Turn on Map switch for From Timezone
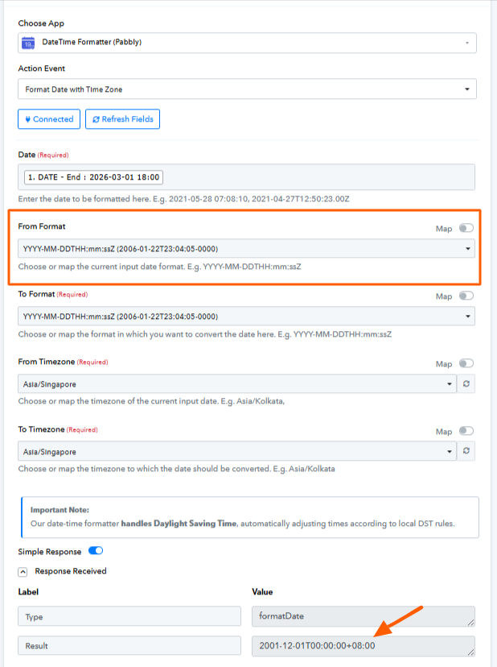 coord(466,363)
